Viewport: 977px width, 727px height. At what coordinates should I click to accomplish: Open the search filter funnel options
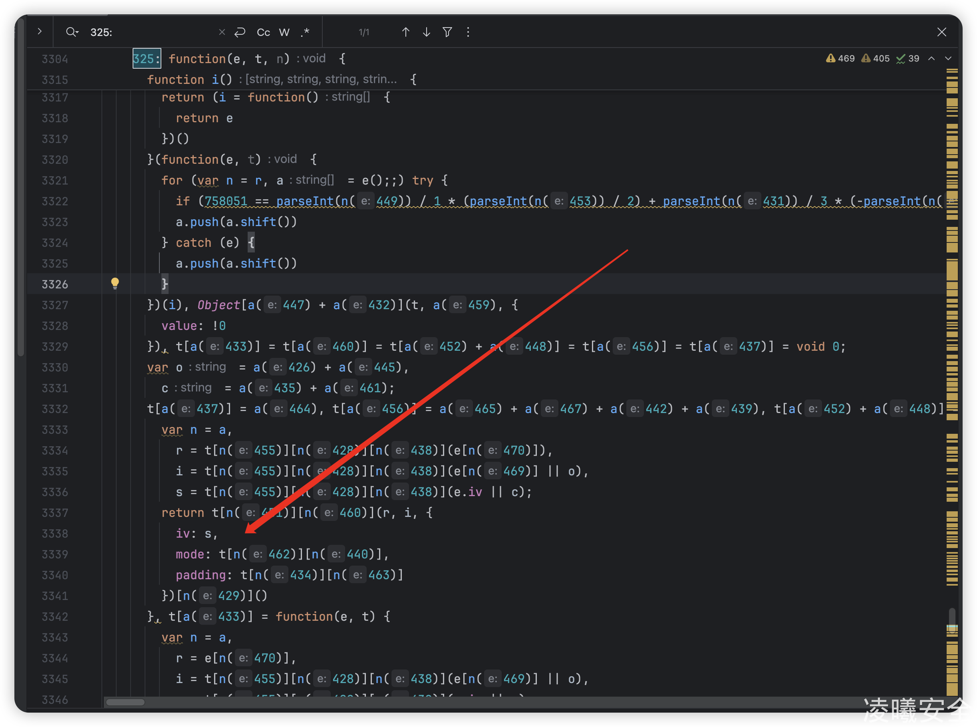[x=447, y=32]
